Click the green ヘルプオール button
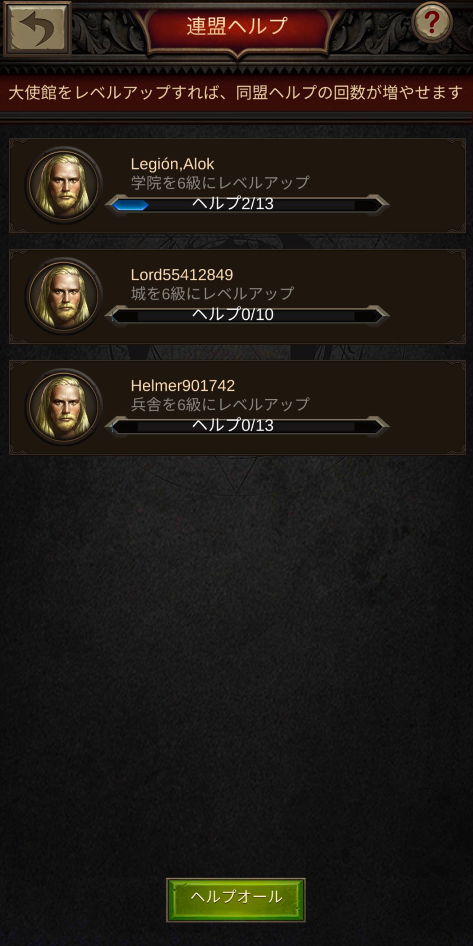Image resolution: width=473 pixels, height=946 pixels. [236, 900]
